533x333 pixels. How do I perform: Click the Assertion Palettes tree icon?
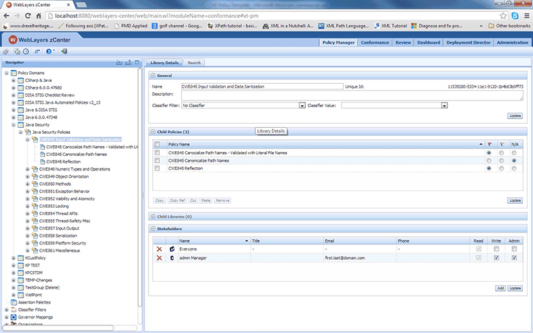click(13, 302)
